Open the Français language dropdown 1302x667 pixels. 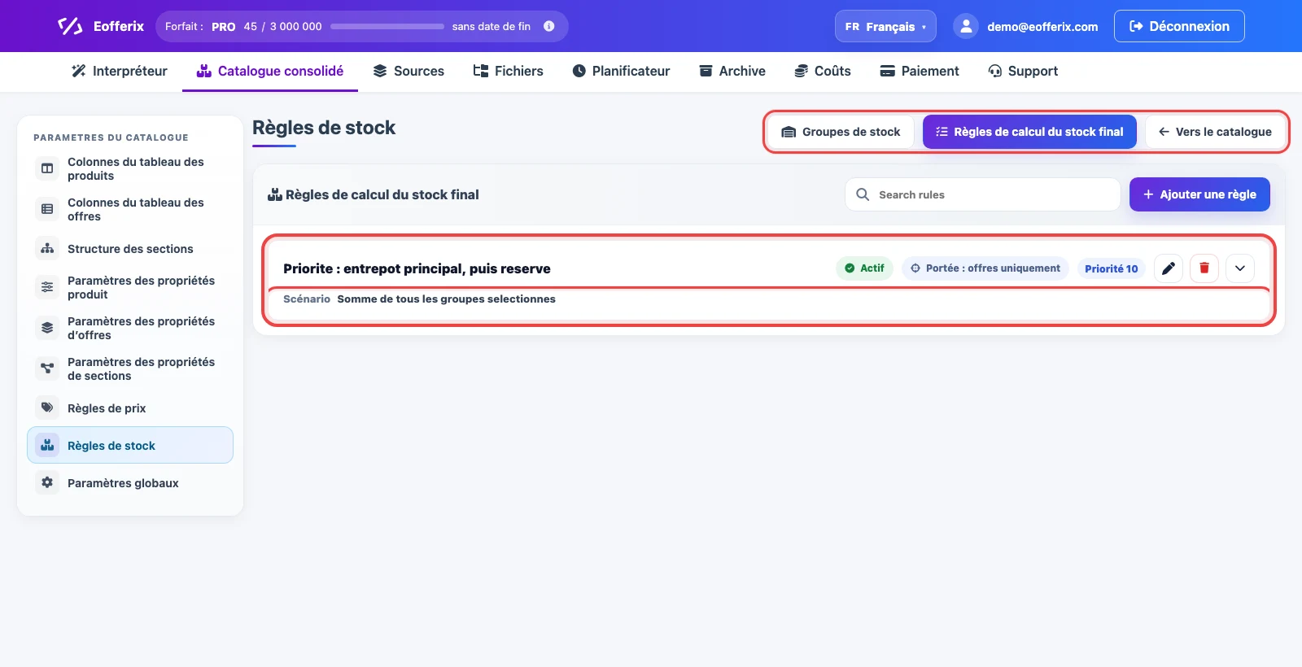pos(885,26)
